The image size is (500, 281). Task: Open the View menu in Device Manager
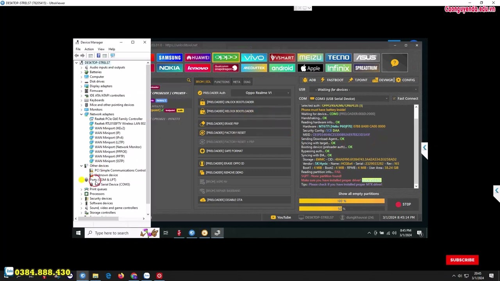coord(101,49)
